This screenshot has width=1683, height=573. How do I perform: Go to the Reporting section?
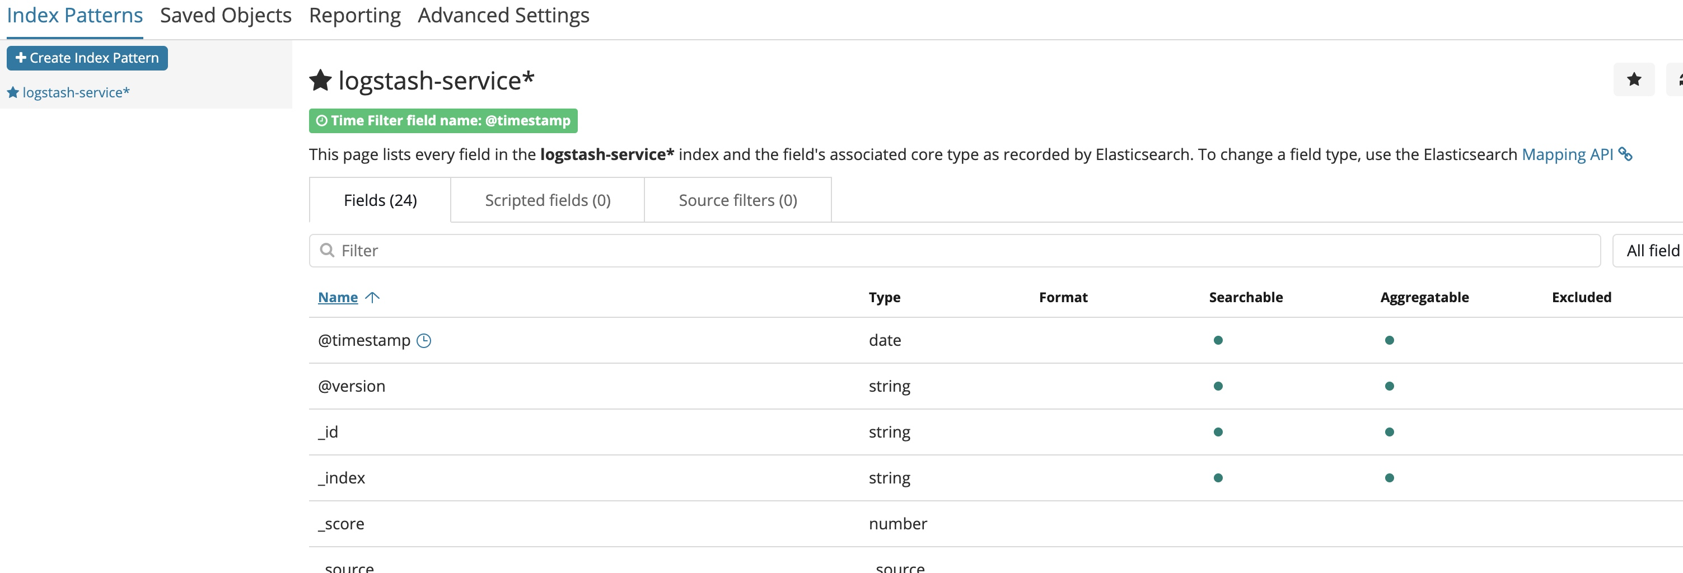pos(355,16)
